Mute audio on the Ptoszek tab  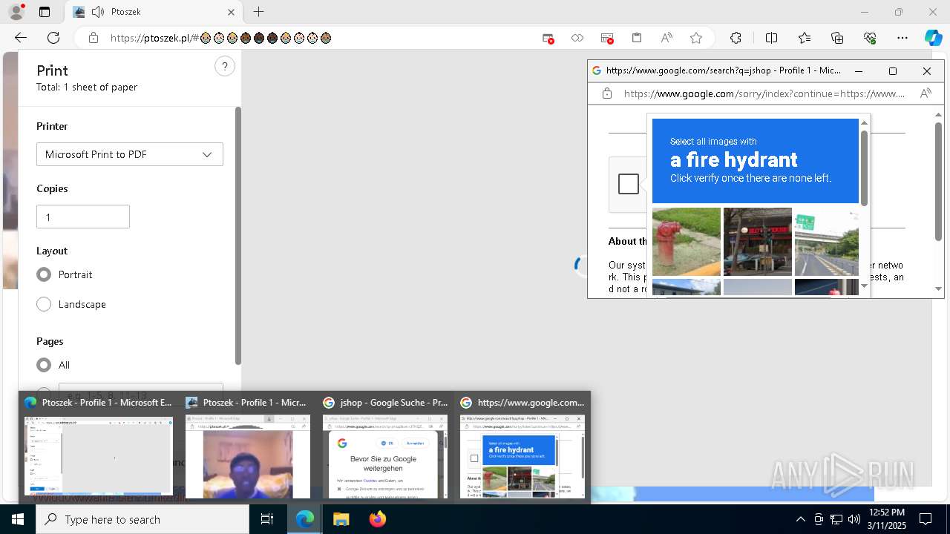pyautogui.click(x=98, y=12)
